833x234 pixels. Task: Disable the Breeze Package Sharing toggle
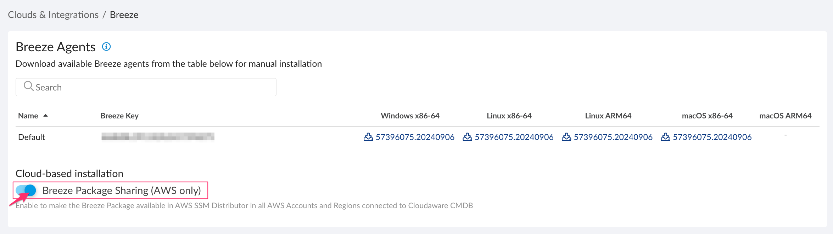tap(25, 190)
